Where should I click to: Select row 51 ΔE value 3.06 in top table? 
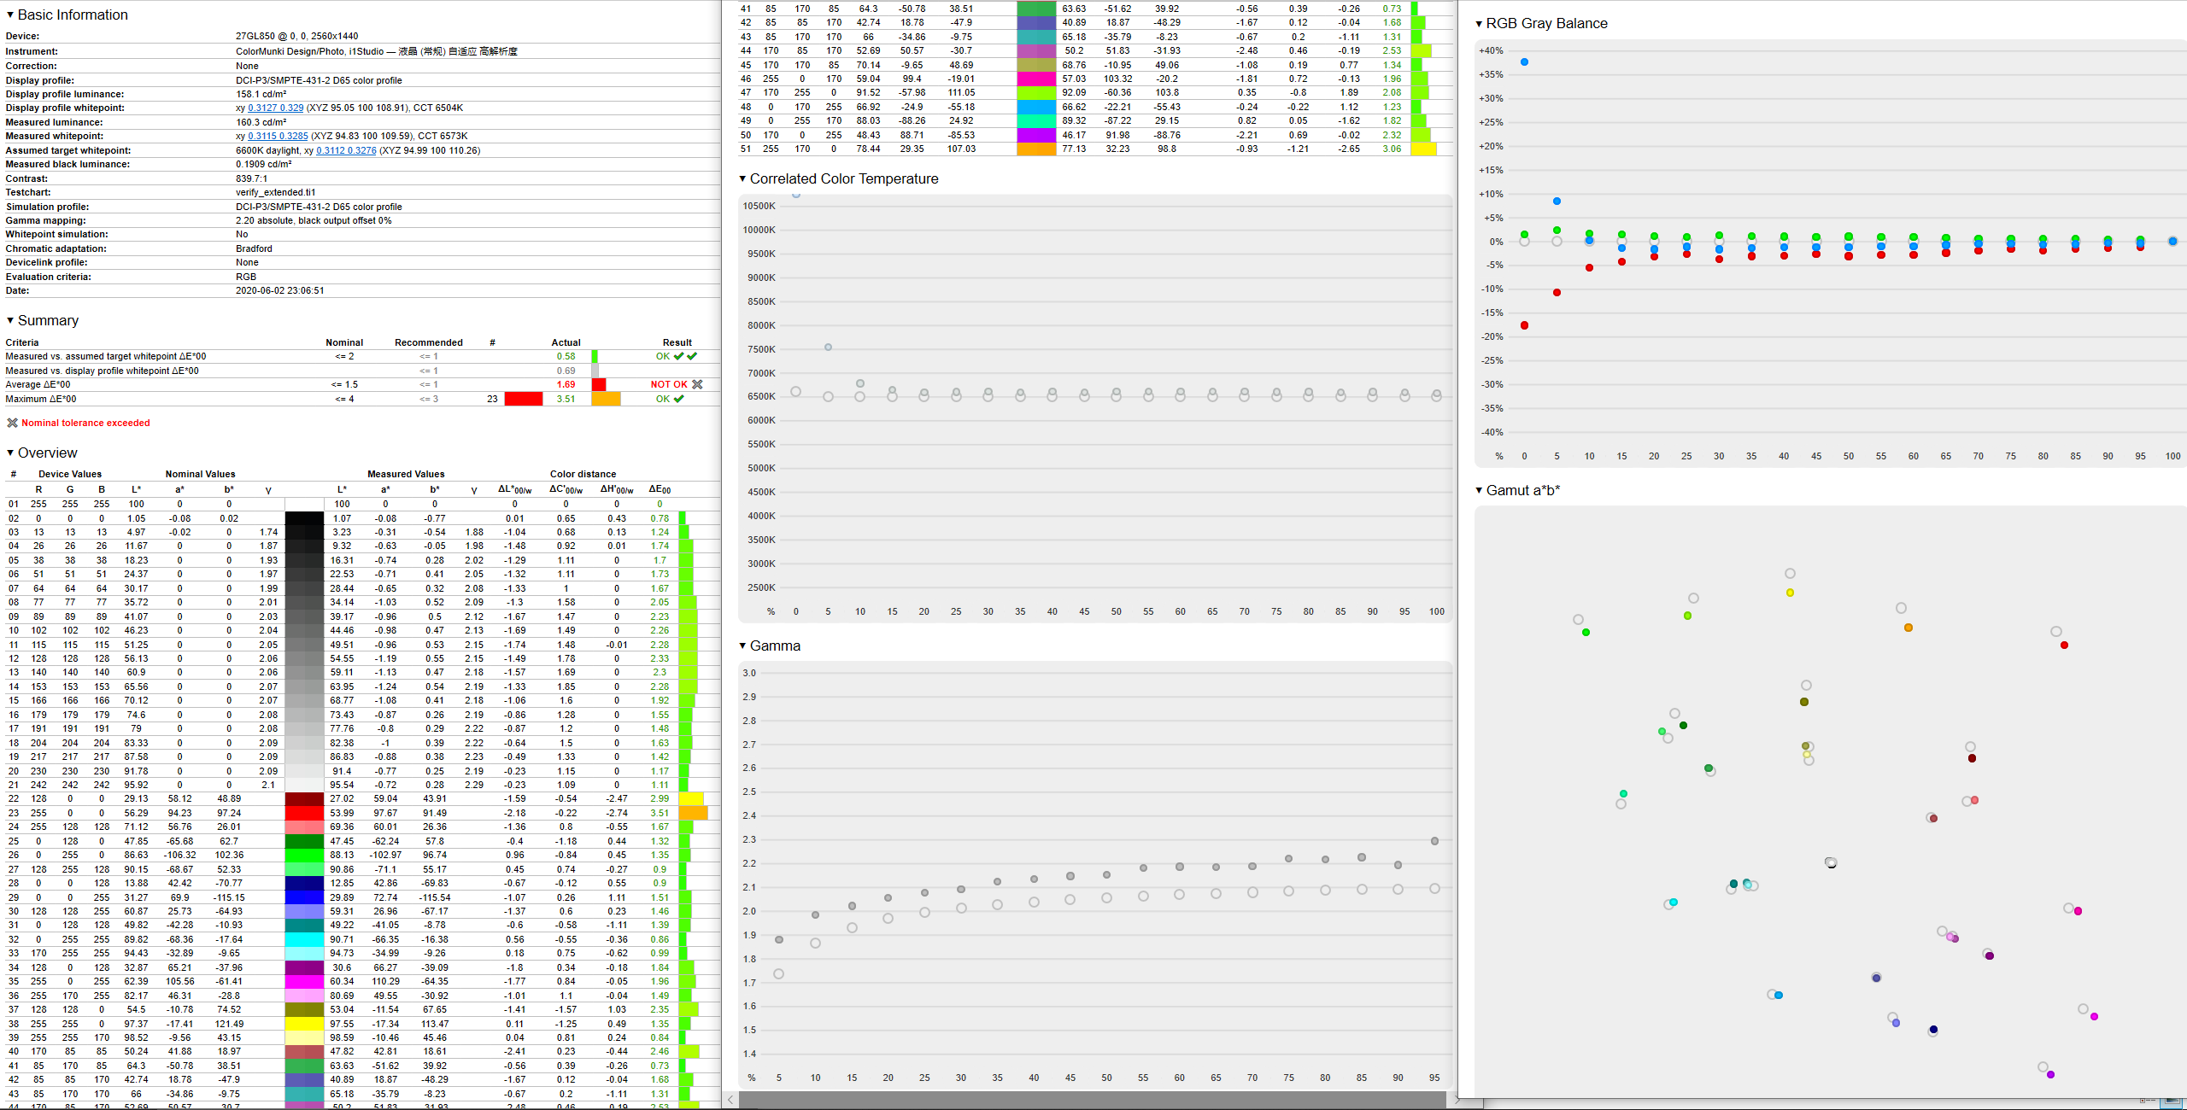click(1392, 149)
